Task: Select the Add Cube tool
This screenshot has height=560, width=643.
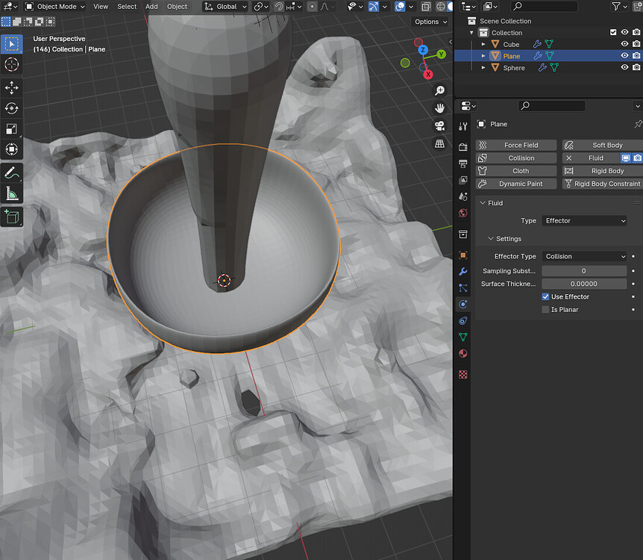Action: pos(11,217)
